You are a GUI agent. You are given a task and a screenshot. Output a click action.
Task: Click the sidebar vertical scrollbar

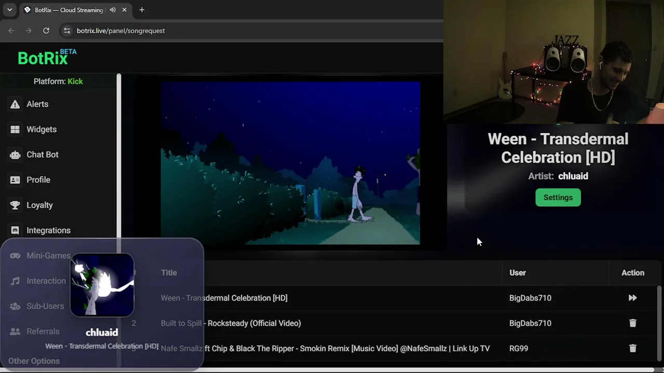coord(119,220)
